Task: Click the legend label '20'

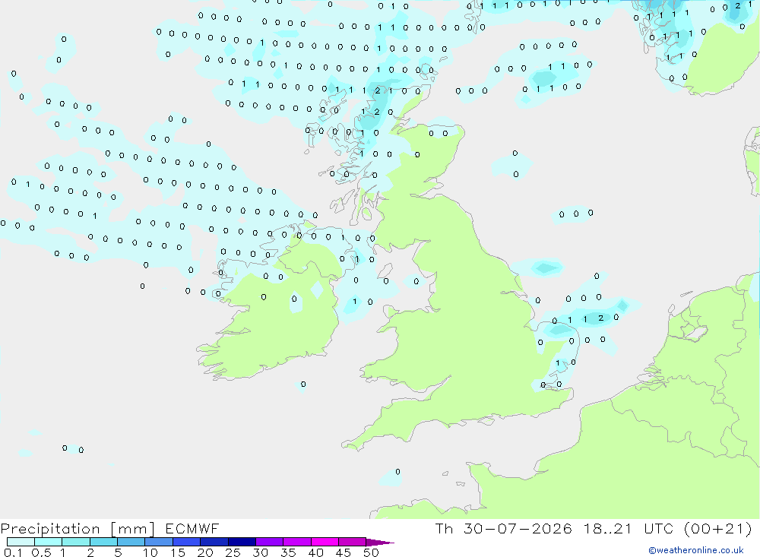Action: [205, 552]
